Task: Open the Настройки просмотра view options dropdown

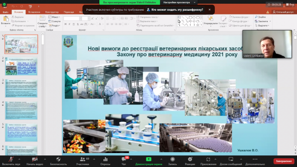Action: [x=179, y=2]
